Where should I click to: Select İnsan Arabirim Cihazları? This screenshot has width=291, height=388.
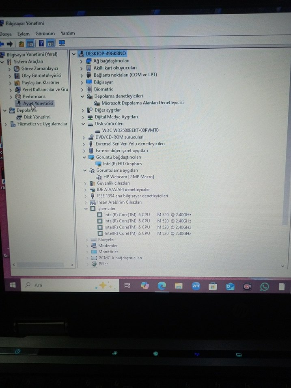(x=119, y=203)
